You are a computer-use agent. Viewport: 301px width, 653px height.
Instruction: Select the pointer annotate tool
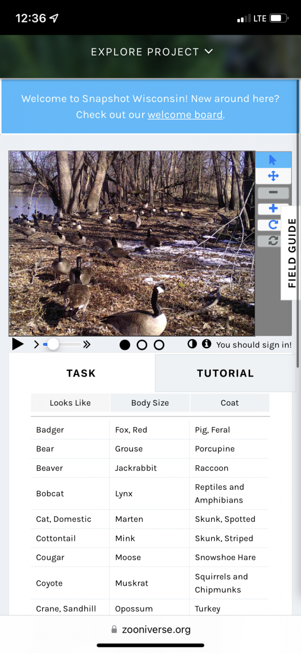click(x=273, y=160)
